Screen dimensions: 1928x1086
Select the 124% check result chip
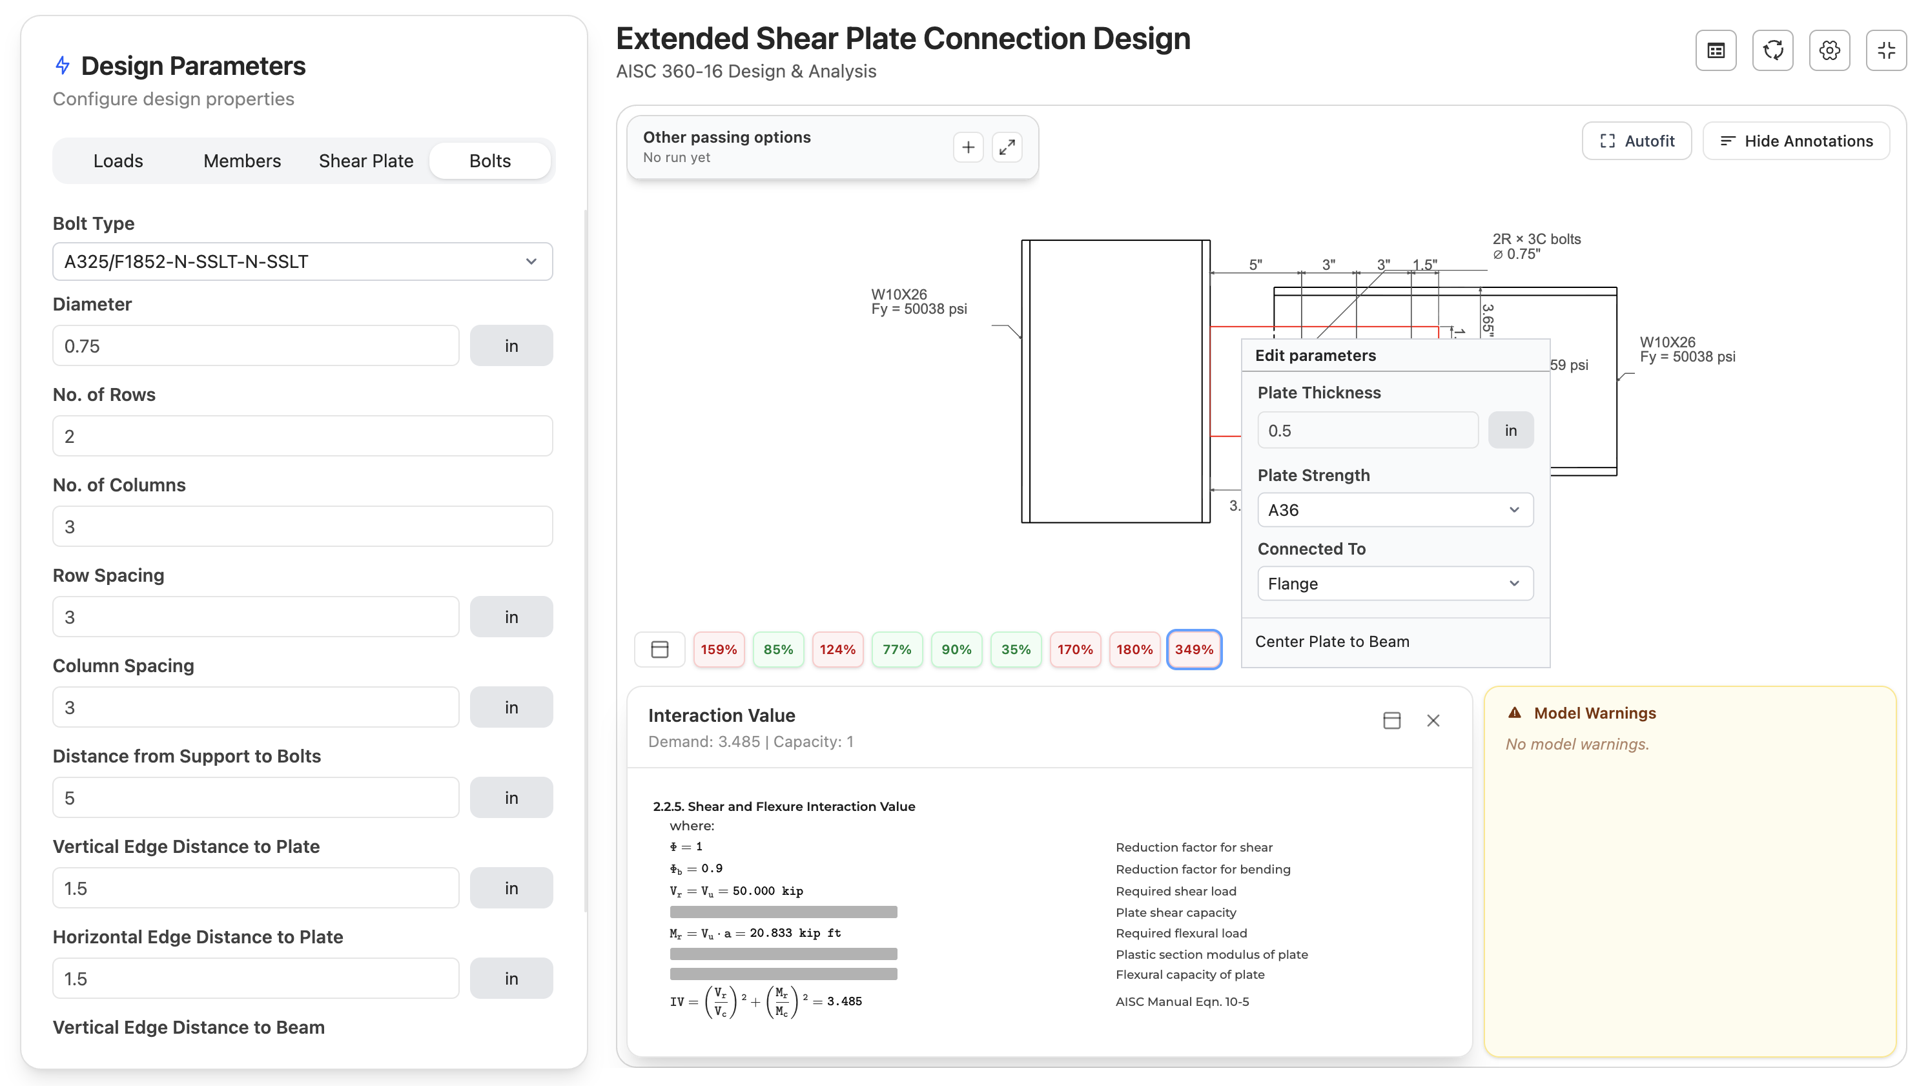coord(837,649)
